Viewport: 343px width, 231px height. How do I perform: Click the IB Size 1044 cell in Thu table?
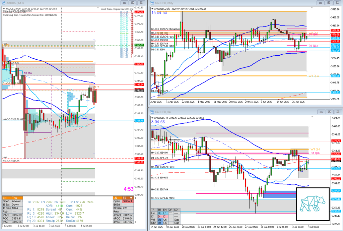17,208
